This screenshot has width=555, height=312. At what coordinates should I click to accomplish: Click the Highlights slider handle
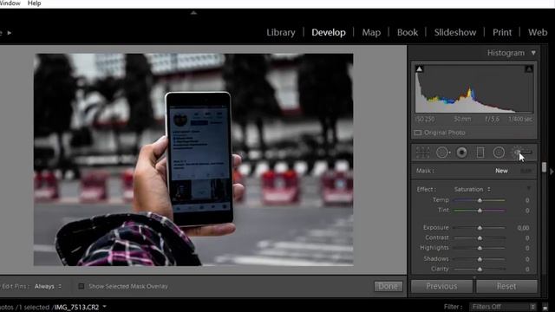480,249
